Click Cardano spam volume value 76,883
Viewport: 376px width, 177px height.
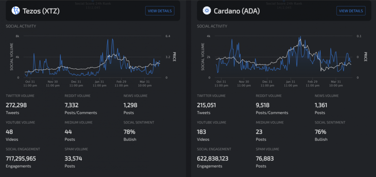tap(265, 159)
